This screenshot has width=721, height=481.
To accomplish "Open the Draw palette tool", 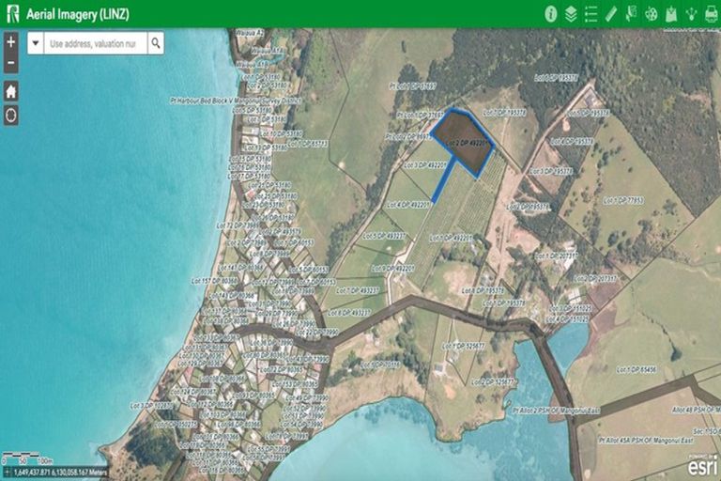I will pyautogui.click(x=651, y=13).
